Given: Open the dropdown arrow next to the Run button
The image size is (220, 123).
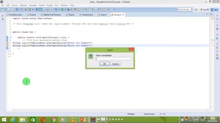Looking at the screenshot, I should (x=65, y=10).
